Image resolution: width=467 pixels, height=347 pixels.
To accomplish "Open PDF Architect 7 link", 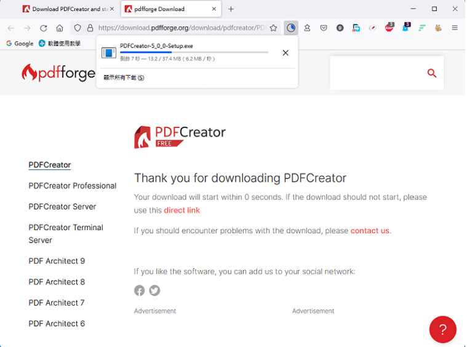I will tap(57, 303).
